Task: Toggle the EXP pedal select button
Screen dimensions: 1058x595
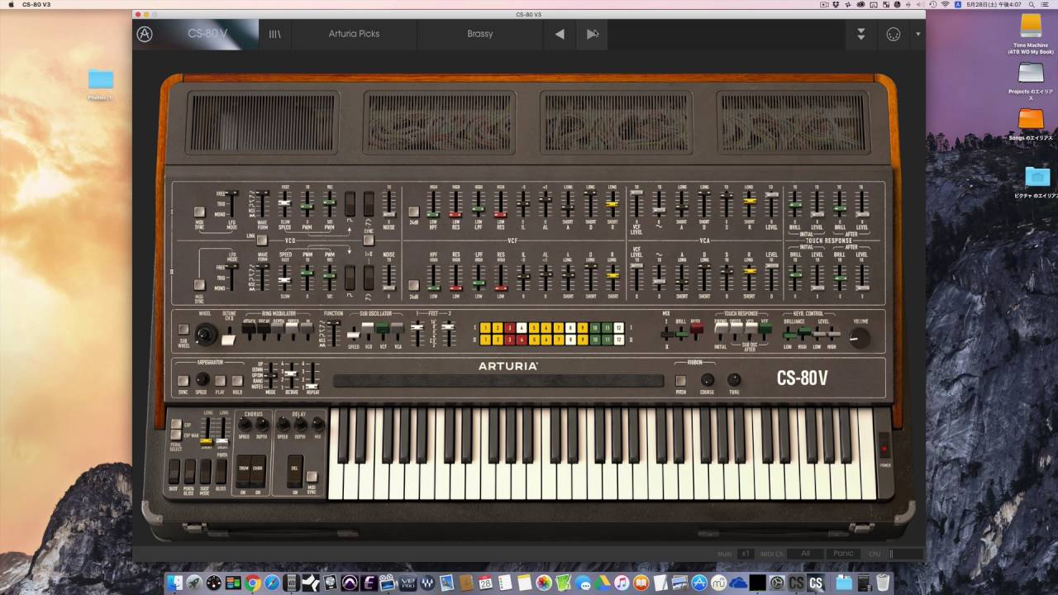Action: 175,424
